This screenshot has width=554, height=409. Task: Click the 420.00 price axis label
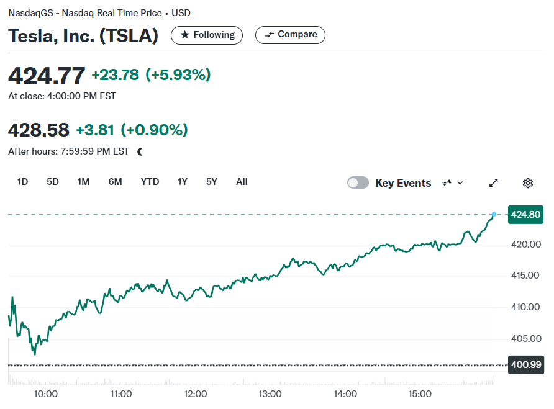[525, 245]
